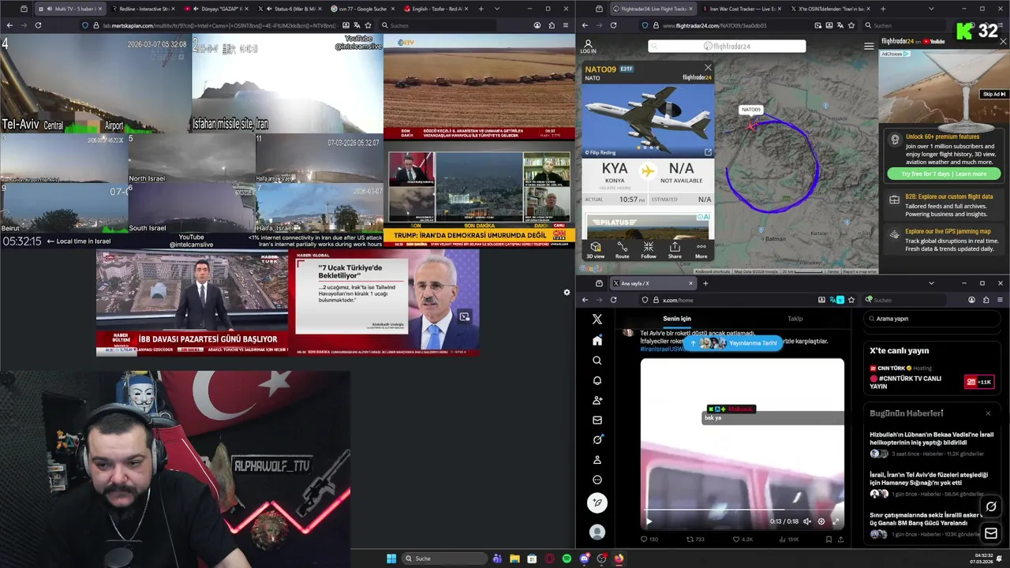Open aircraft photo in external link

pyautogui.click(x=707, y=152)
